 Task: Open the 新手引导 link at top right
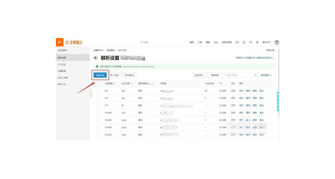(270, 50)
